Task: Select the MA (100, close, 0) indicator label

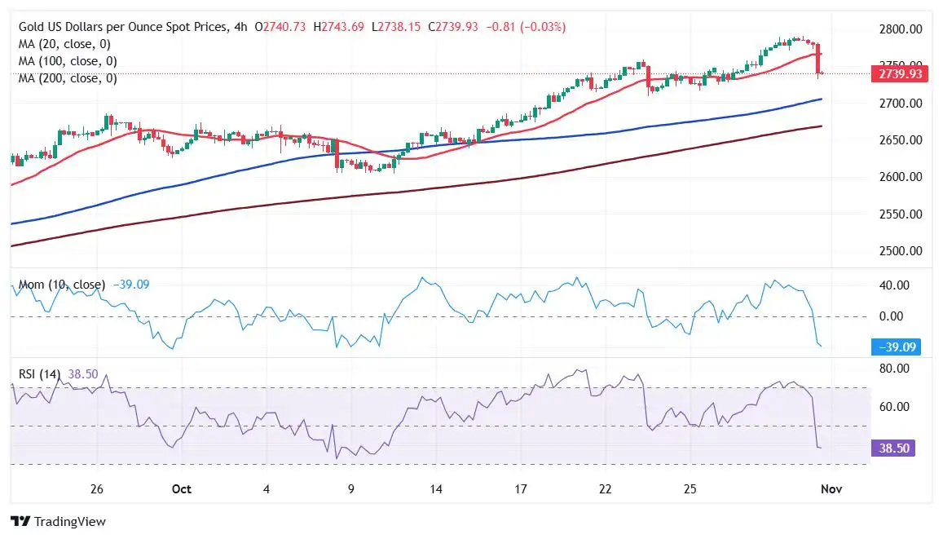Action: click(x=68, y=61)
